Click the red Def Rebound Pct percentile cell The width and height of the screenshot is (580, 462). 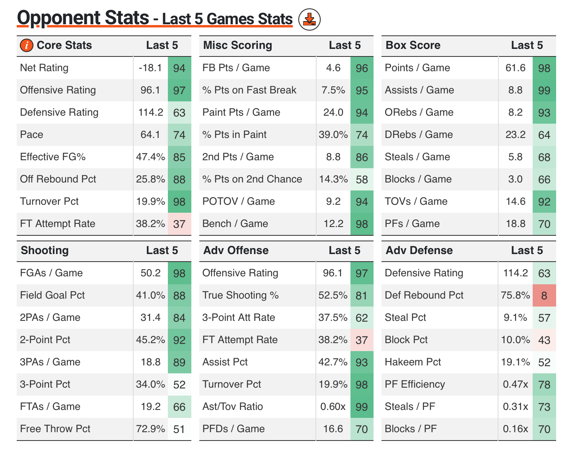tap(544, 295)
